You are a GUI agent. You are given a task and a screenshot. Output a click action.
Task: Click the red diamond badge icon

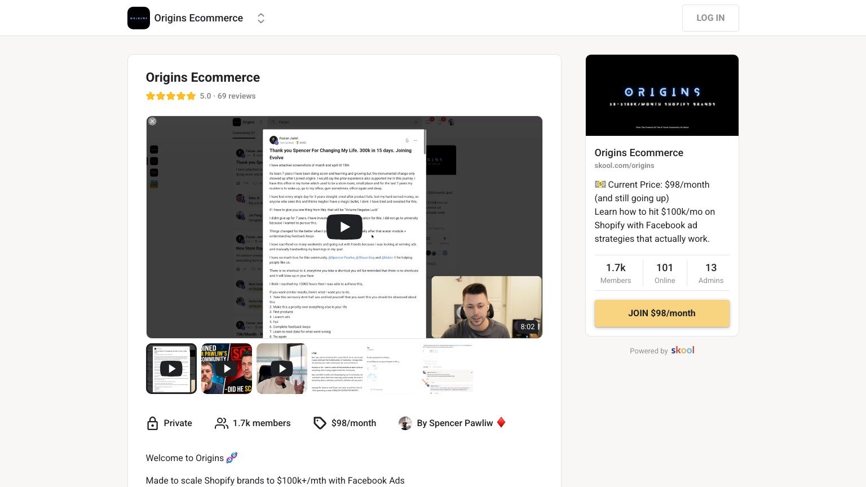(x=501, y=422)
